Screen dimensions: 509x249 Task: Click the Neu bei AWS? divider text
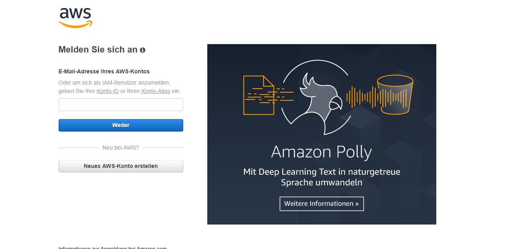click(121, 148)
